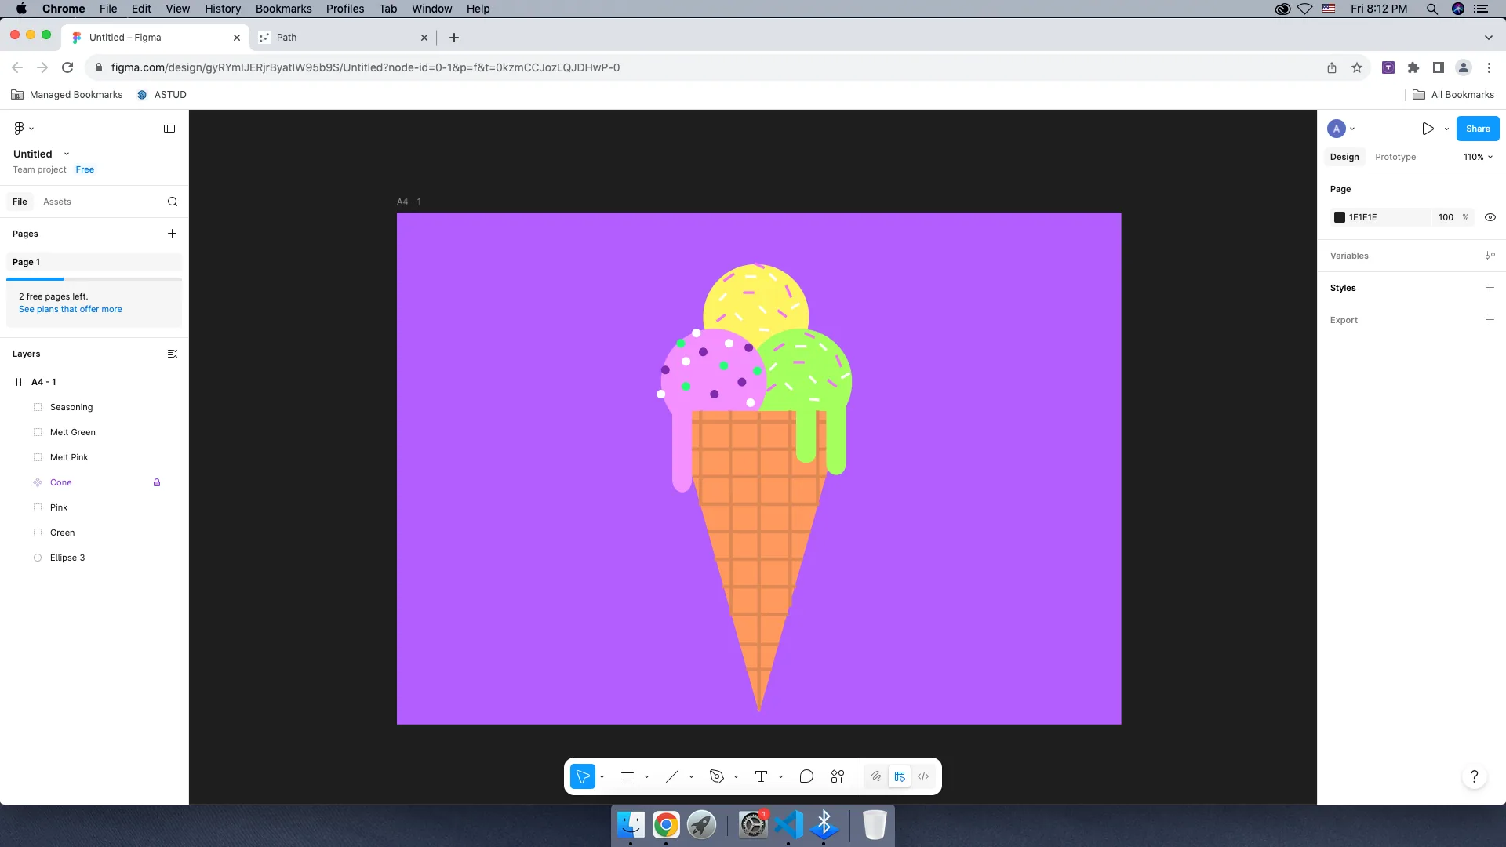Switch to the Path browser tab
1506x847 pixels.
(x=343, y=37)
